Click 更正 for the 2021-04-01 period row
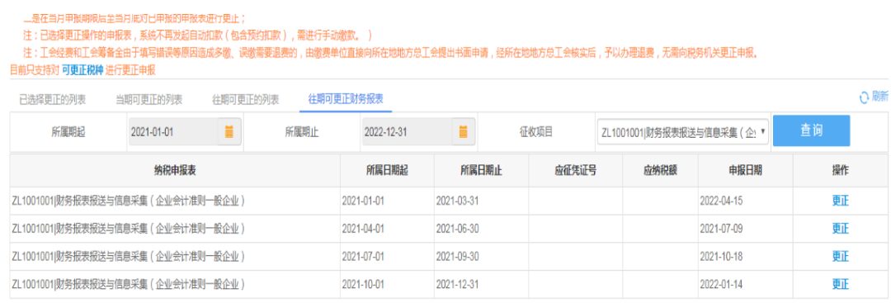The height and width of the screenshot is (303, 891). coord(840,229)
